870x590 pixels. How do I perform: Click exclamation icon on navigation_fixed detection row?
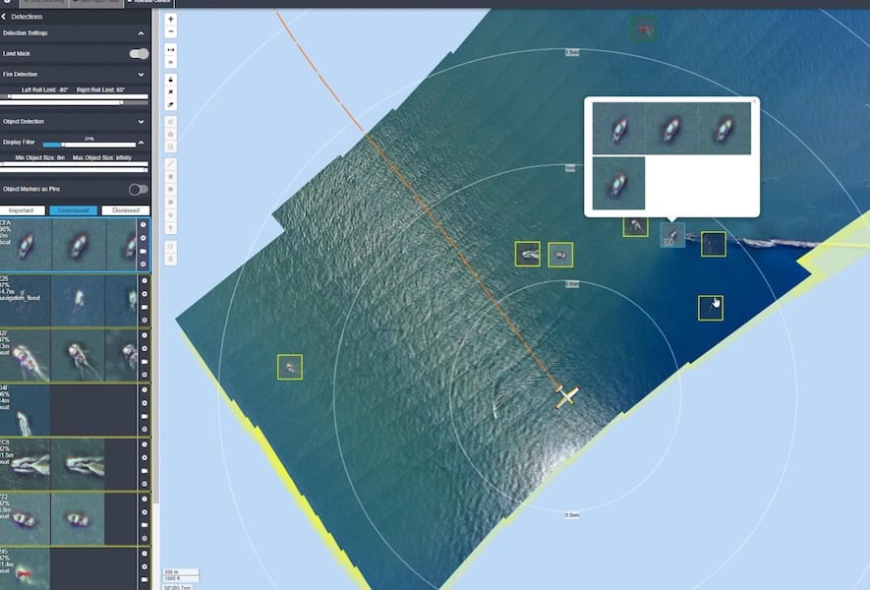coord(145,280)
